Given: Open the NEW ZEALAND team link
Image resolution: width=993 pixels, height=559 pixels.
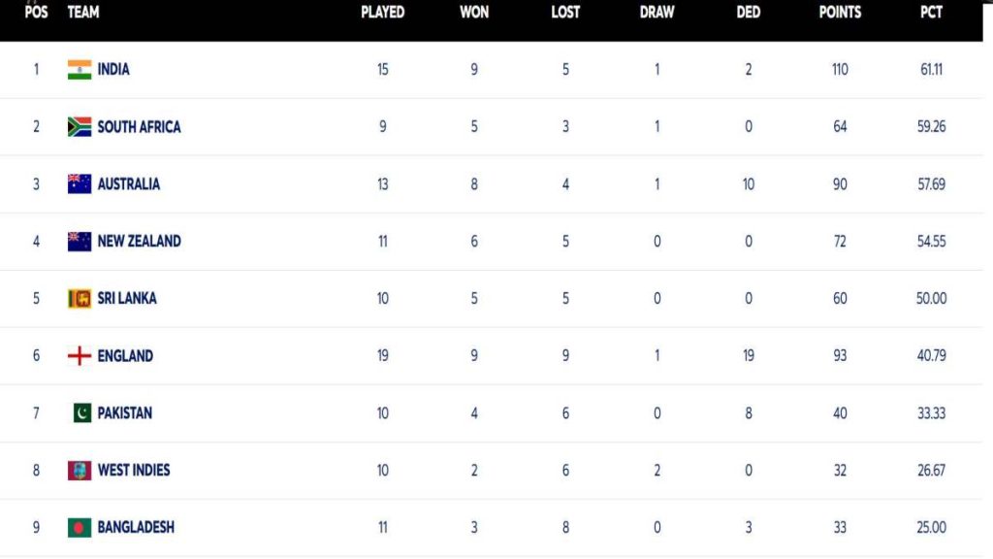Looking at the screenshot, I should coord(139,242).
